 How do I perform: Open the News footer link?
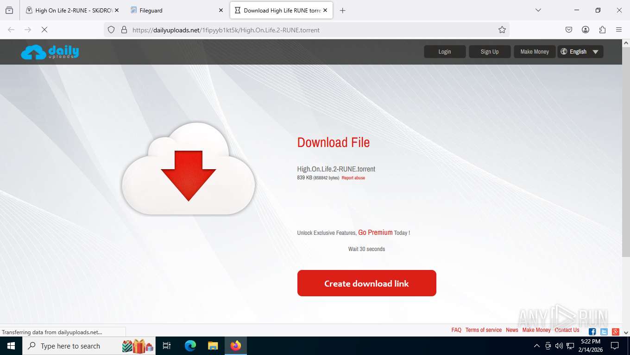[x=512, y=330]
